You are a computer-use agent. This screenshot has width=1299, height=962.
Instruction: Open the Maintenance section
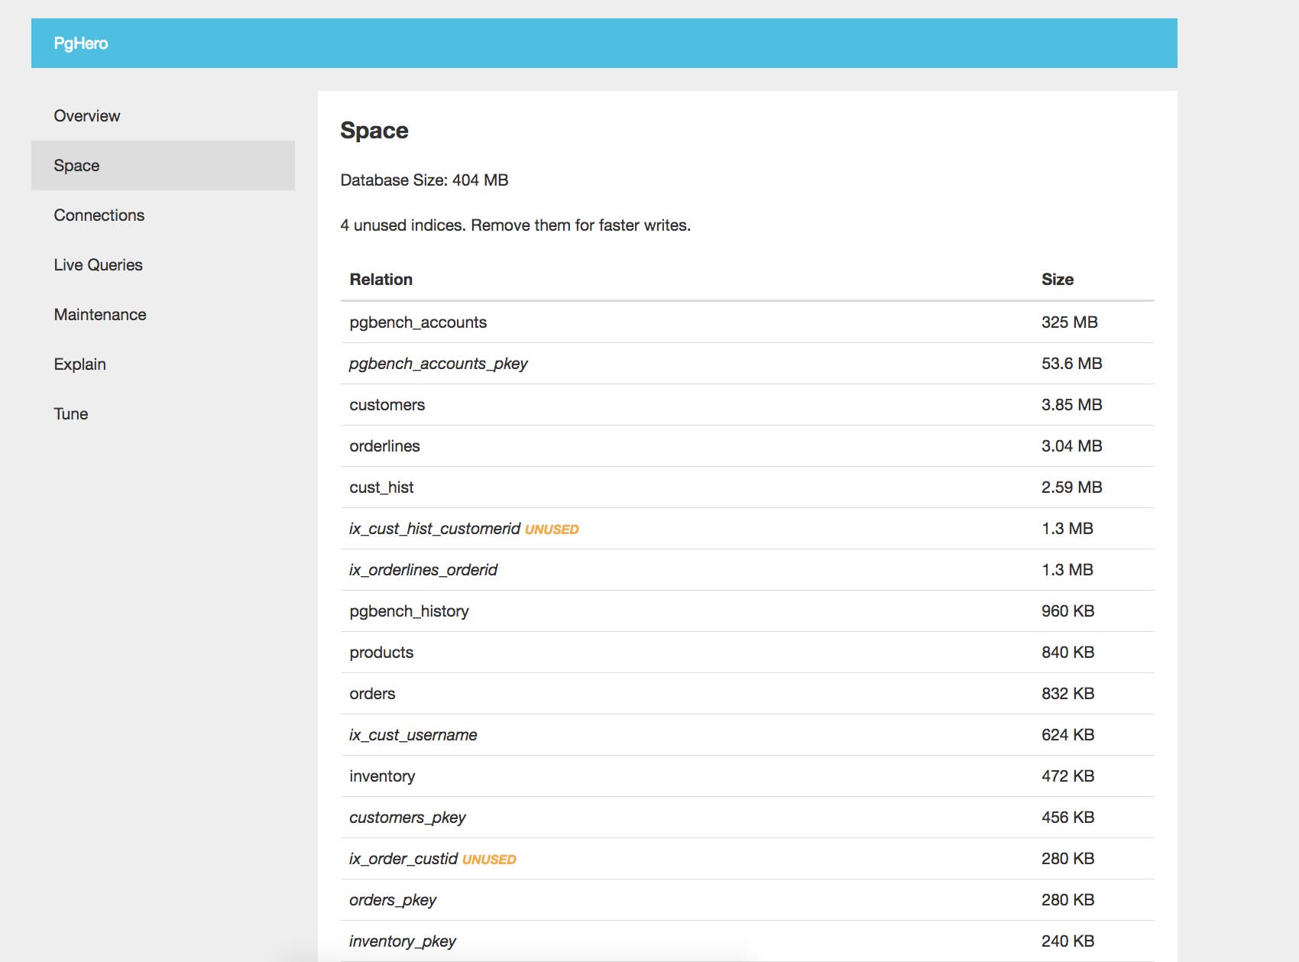click(99, 314)
